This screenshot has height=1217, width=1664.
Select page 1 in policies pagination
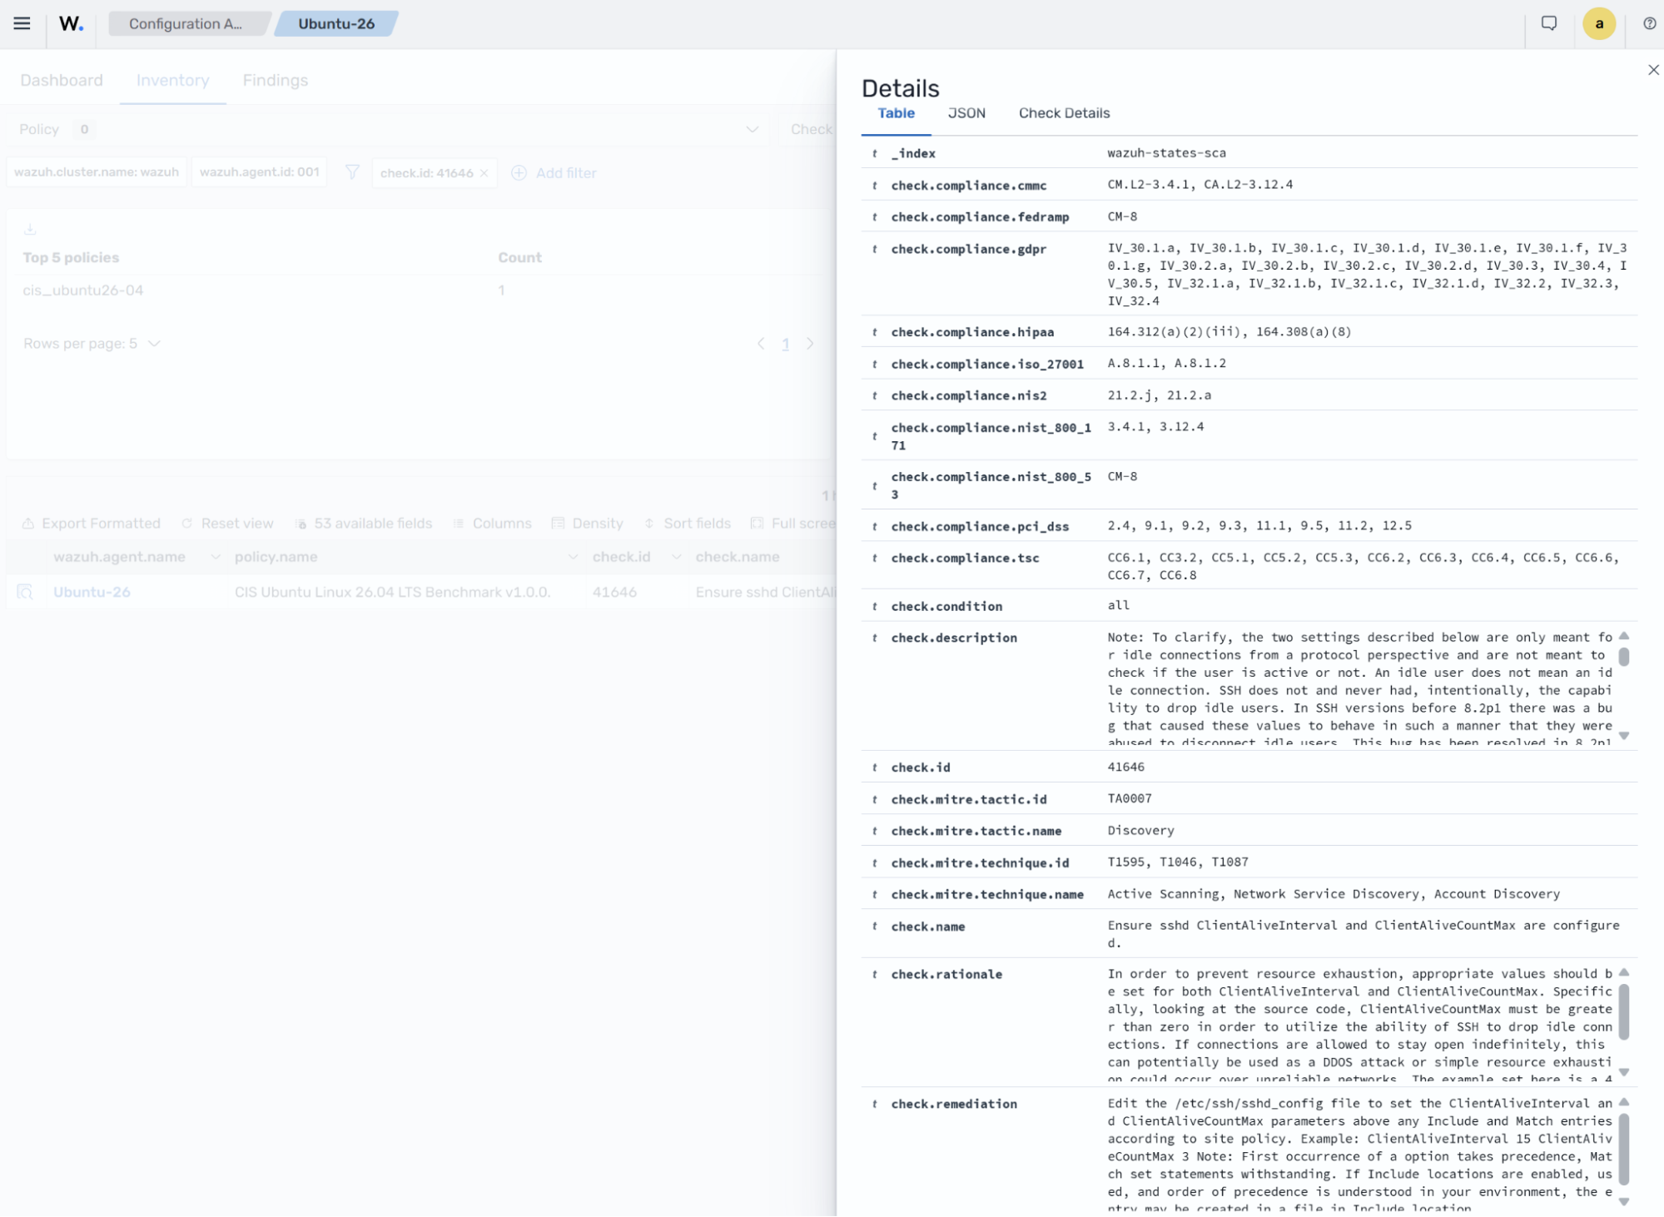tap(785, 344)
